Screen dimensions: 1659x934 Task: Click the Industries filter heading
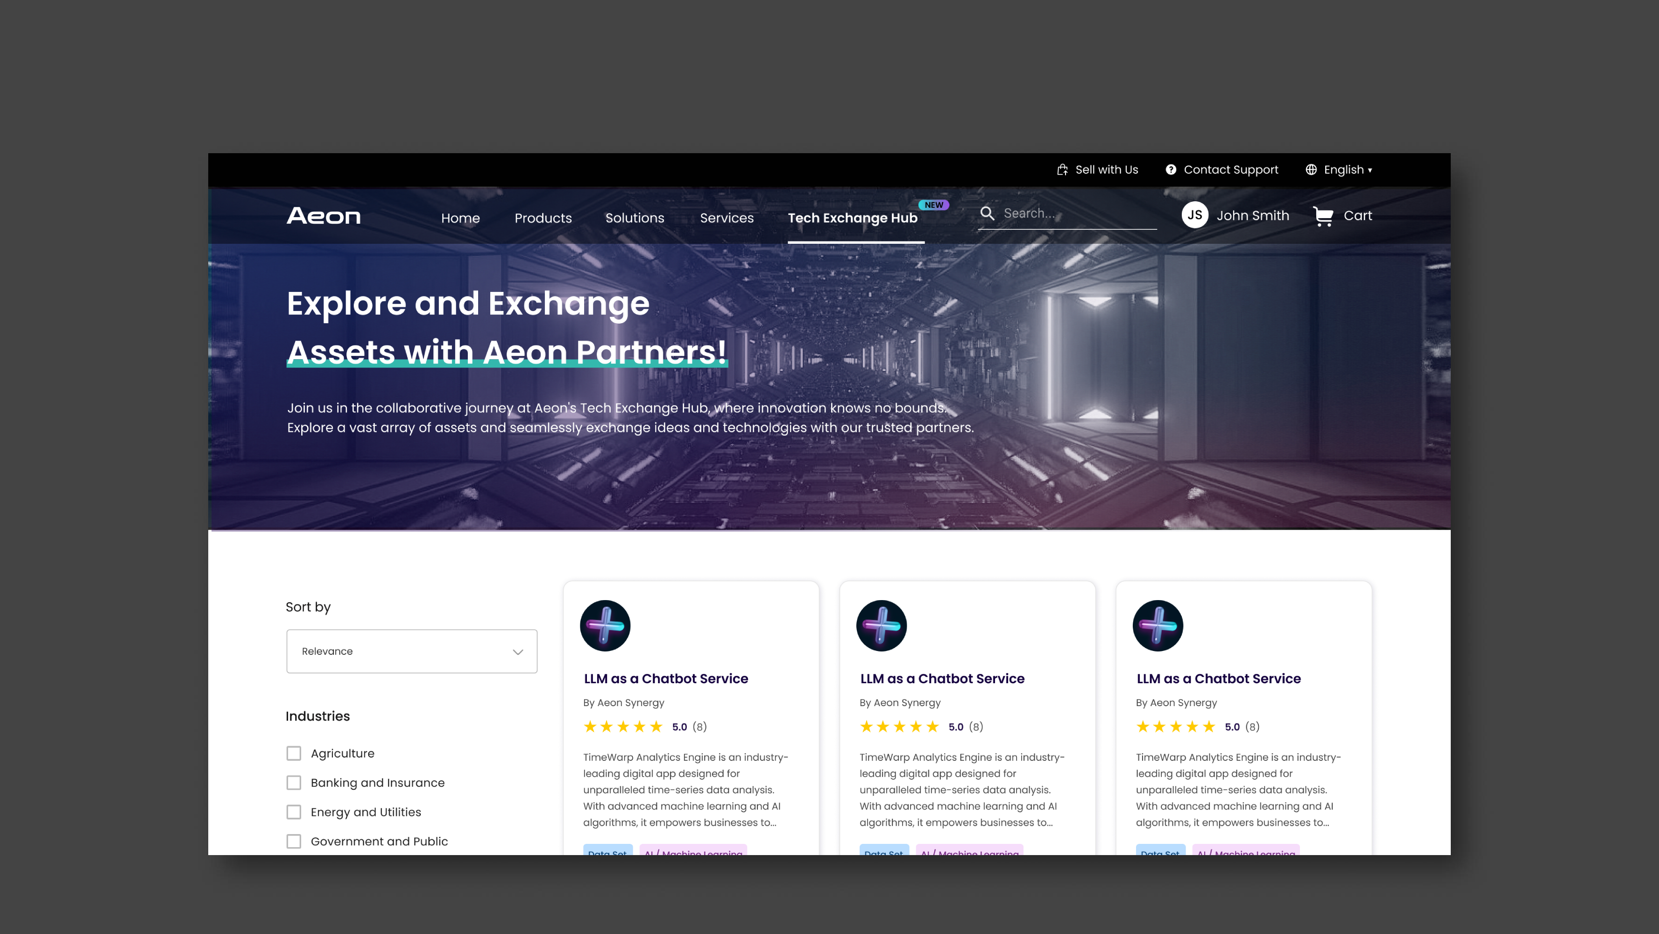point(318,715)
